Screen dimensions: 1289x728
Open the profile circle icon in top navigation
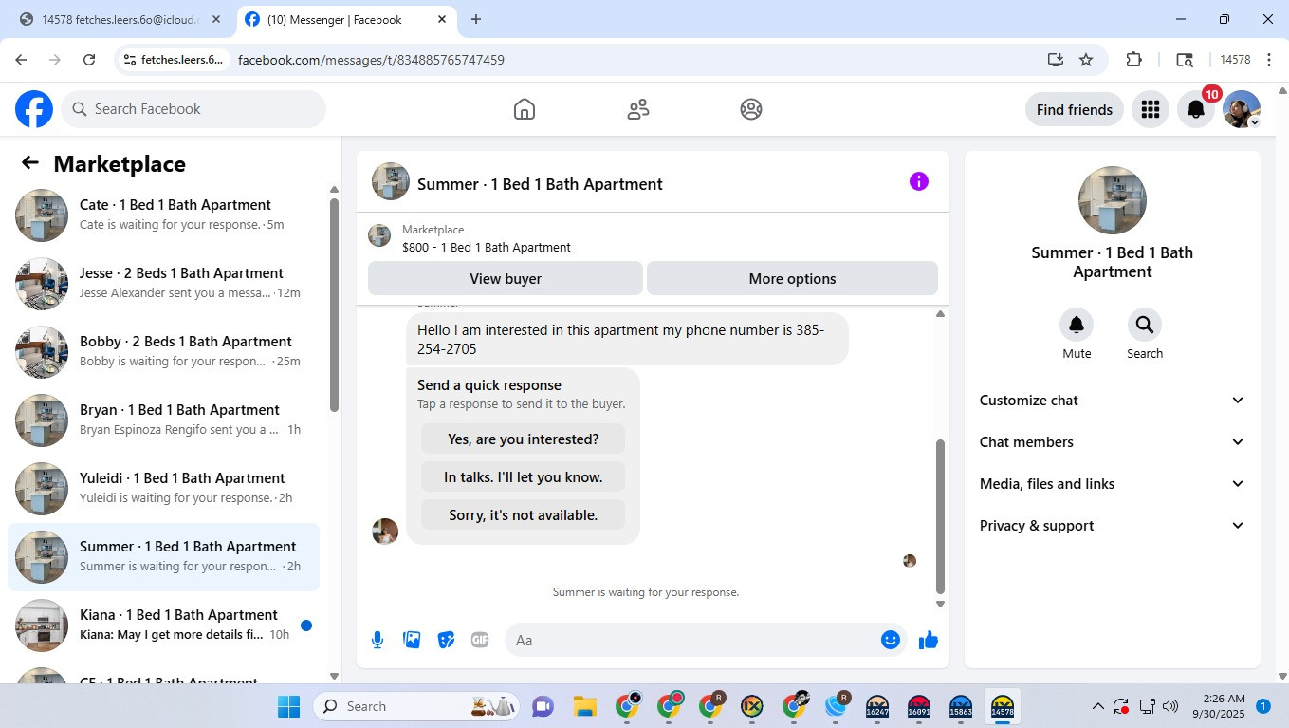pos(751,109)
